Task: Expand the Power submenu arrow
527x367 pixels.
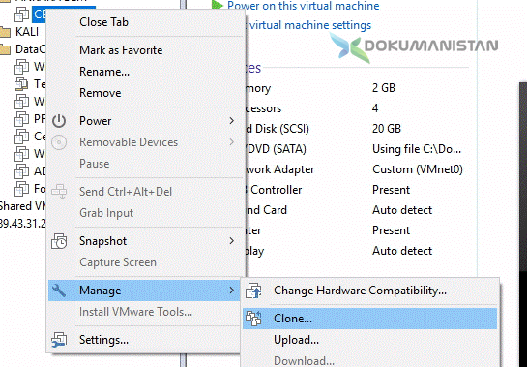Action: (x=231, y=120)
